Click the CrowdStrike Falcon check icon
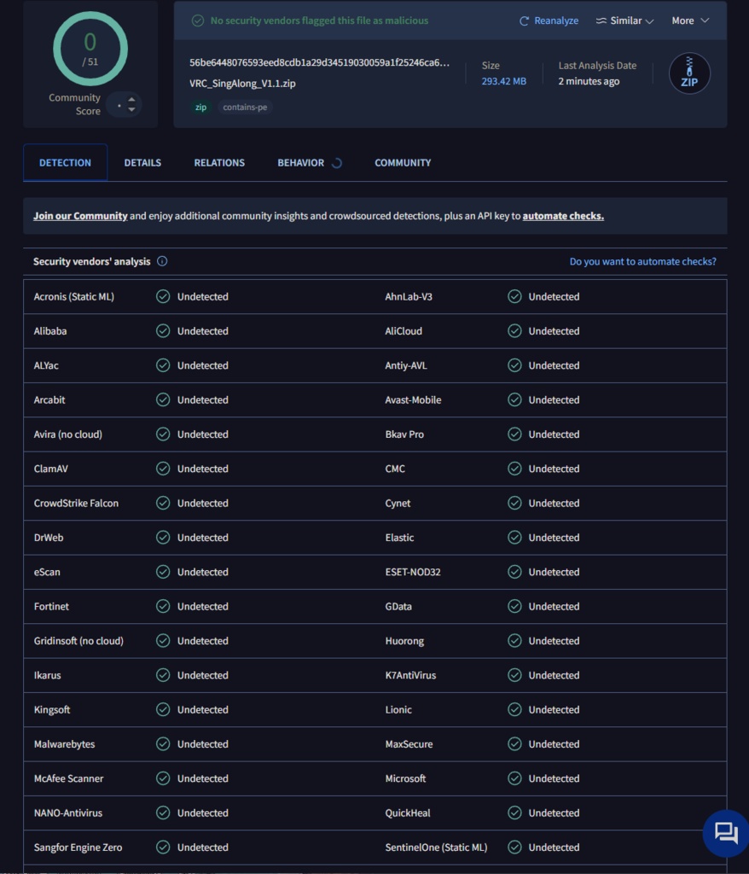Screen dimensions: 749x874 tap(163, 504)
